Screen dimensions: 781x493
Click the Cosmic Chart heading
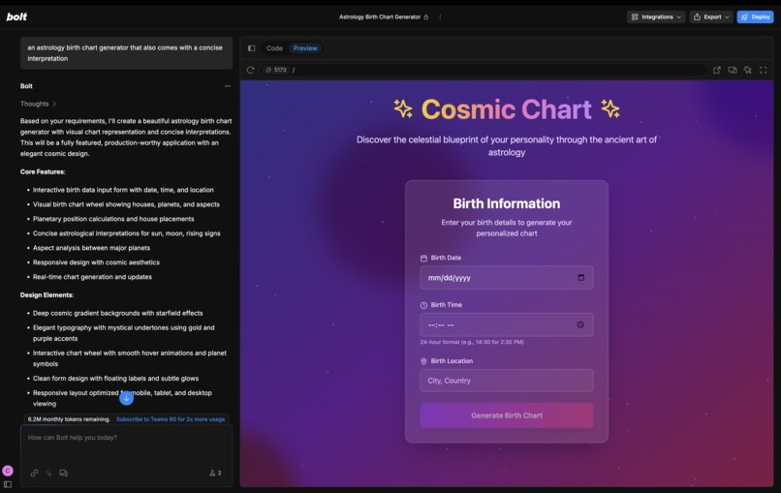507,109
